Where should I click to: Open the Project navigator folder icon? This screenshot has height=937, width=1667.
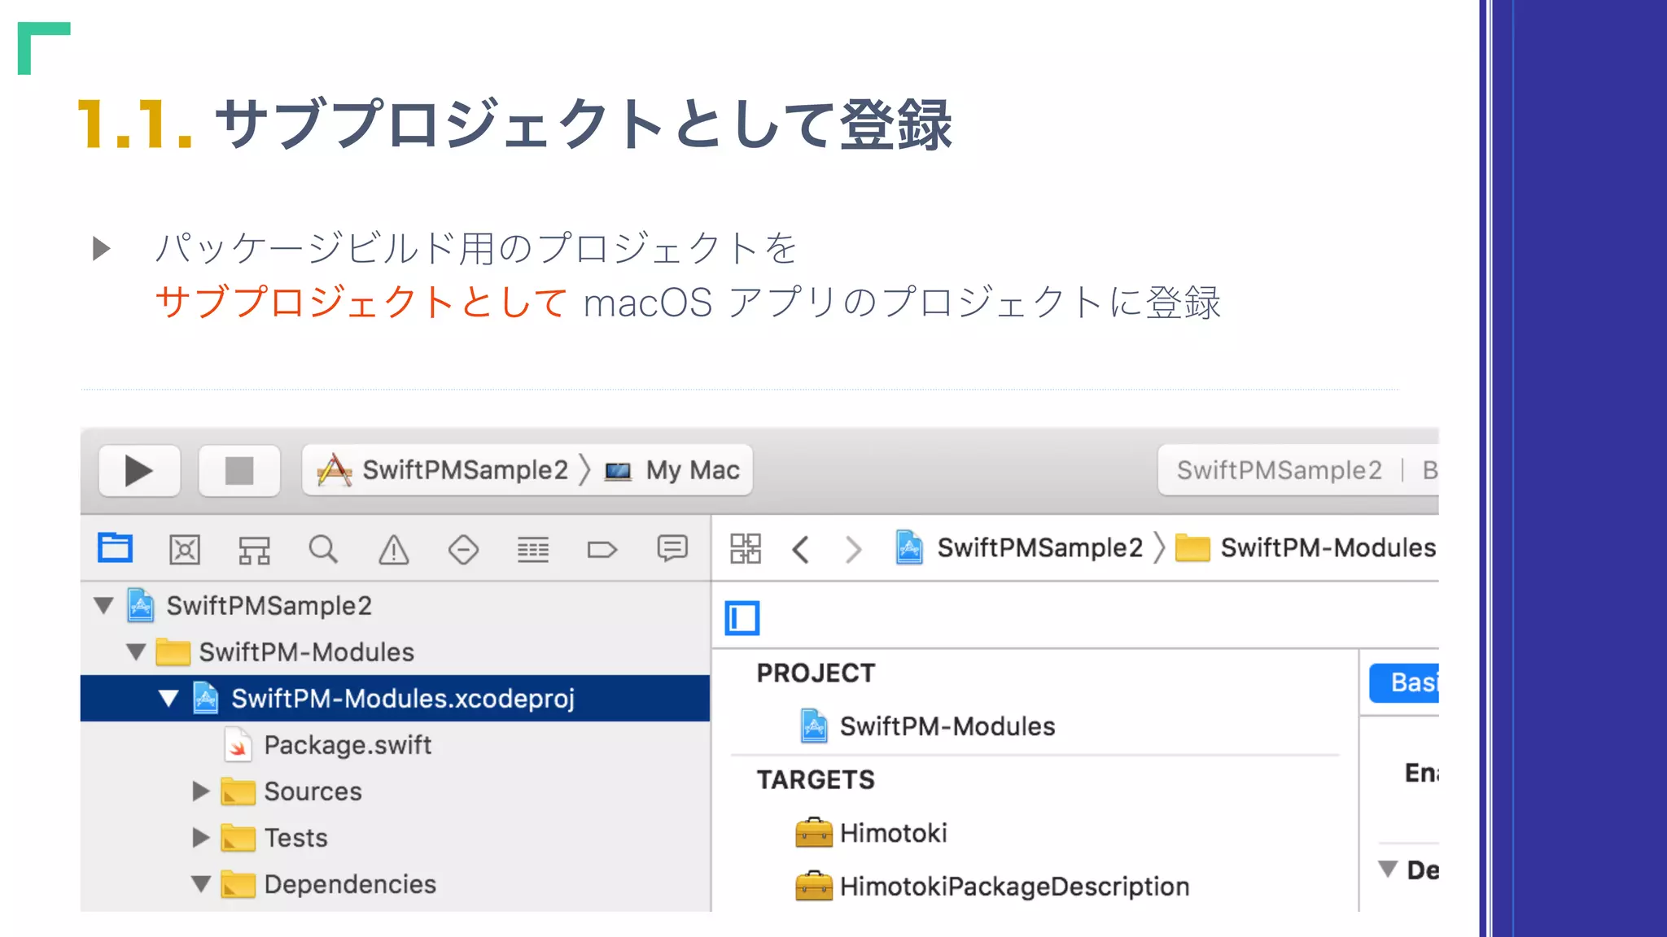coord(115,548)
